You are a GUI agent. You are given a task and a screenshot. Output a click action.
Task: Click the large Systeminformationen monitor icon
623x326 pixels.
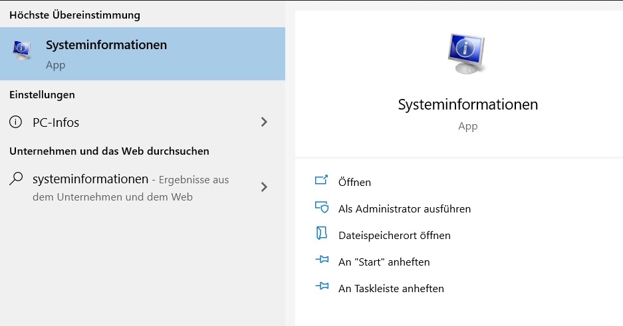pos(467,54)
